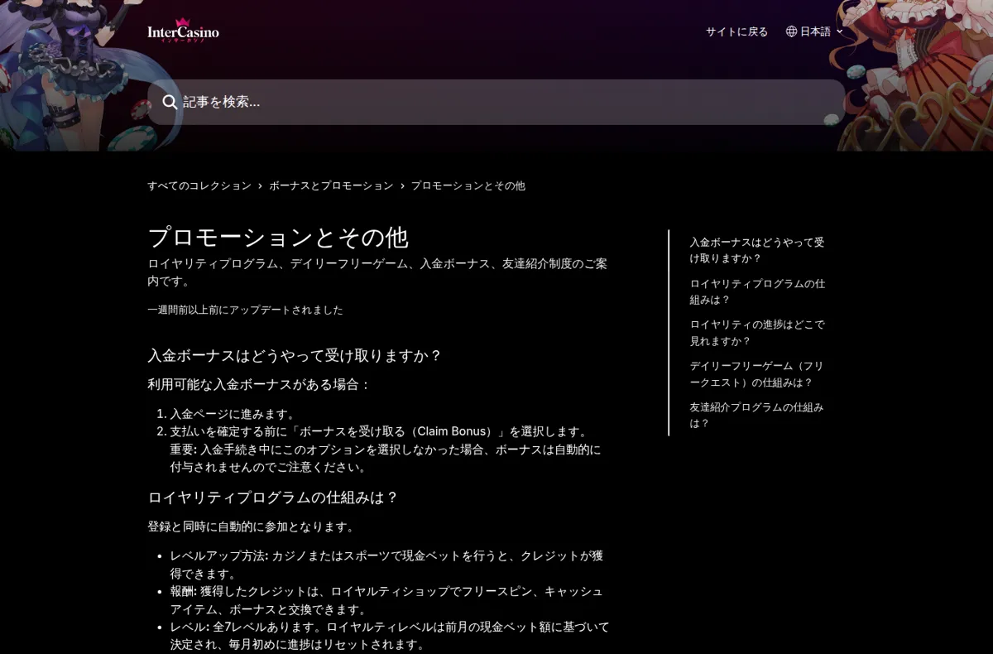Click the レベルアップ方法 bullet
This screenshot has width=993, height=654.
click(x=386, y=565)
